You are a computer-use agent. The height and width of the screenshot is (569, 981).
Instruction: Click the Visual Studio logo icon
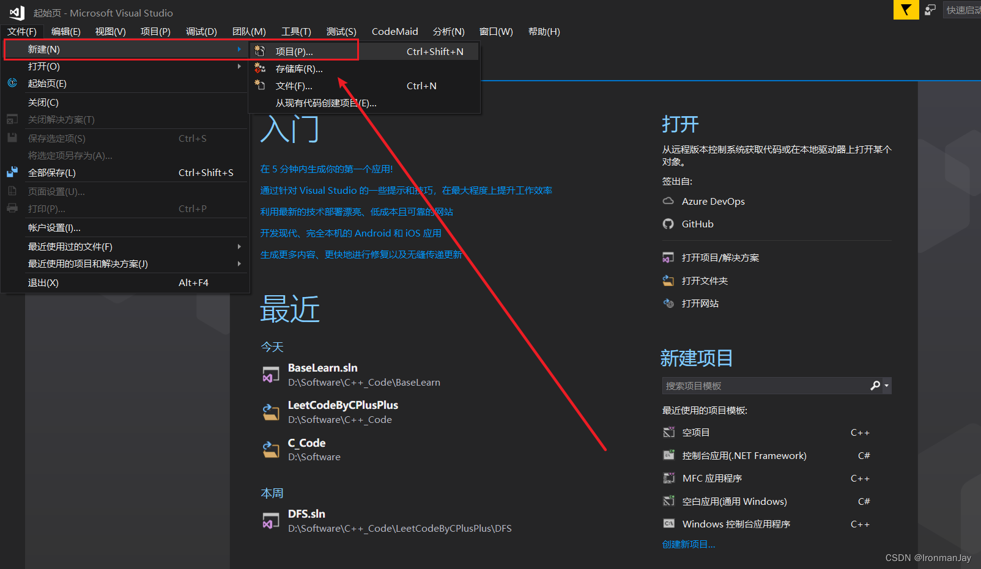17,12
